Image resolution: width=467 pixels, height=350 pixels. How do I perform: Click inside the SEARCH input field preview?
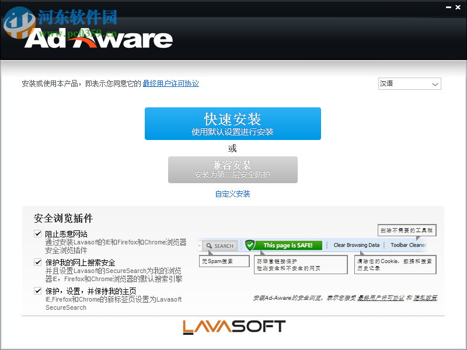click(223, 244)
